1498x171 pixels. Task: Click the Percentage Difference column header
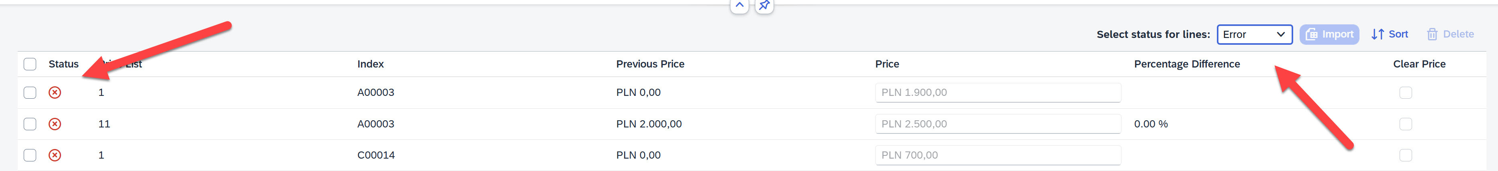[x=1187, y=64]
